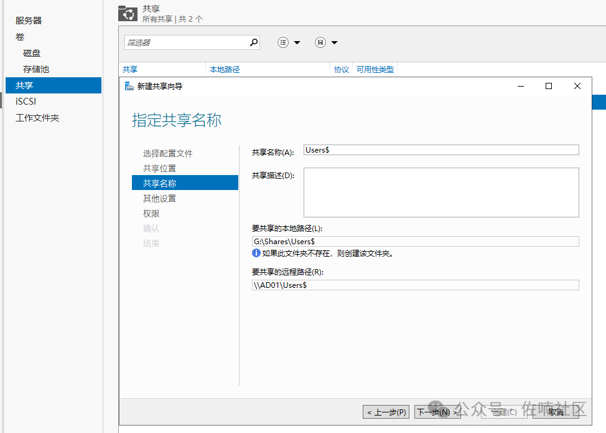Open 存储池 in the left navigation
The width and height of the screenshot is (606, 433).
click(36, 69)
